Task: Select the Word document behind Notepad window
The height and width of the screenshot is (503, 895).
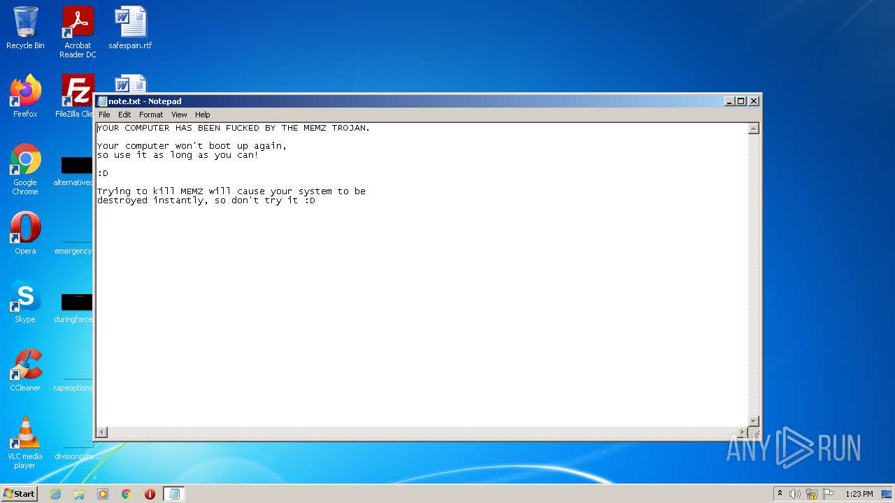Action: tap(130, 83)
